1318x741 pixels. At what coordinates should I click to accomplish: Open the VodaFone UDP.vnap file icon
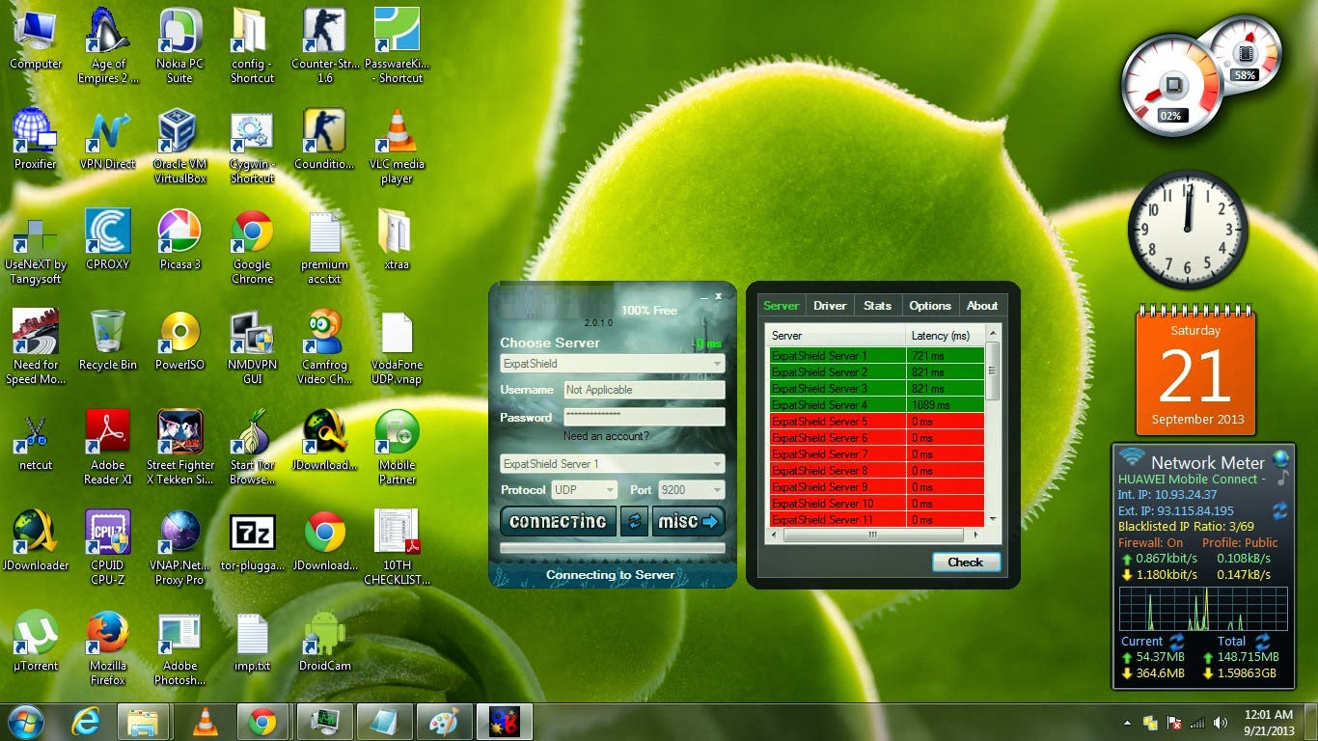(x=397, y=346)
